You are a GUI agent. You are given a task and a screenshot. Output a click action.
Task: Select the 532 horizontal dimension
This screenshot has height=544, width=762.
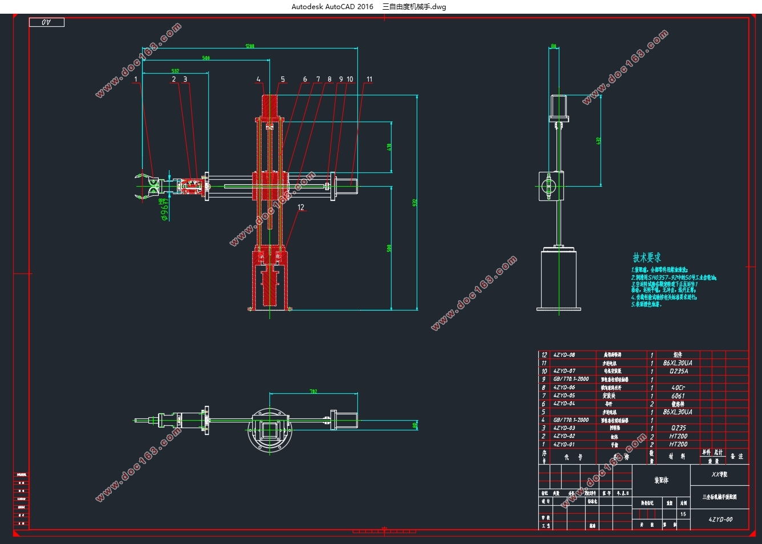coord(175,71)
